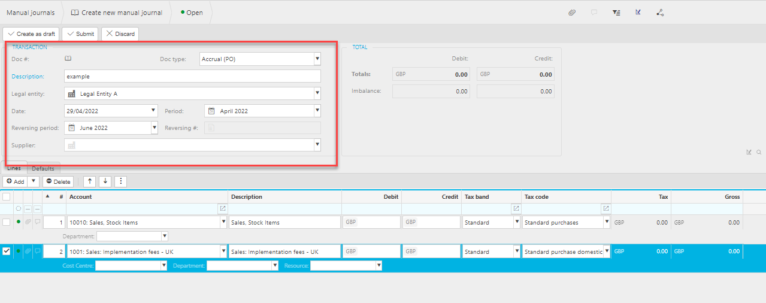Click the blue edit layout icon in header
This screenshot has width=766, height=303.
[x=638, y=13]
